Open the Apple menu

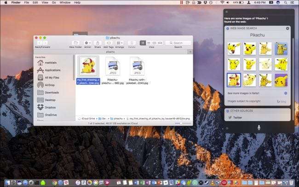[x=6, y=2]
